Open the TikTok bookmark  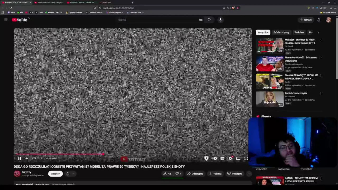coord(40,12)
